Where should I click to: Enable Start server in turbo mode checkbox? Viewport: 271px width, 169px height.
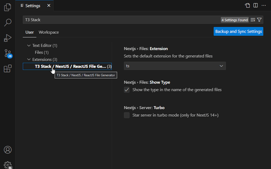[127, 115]
